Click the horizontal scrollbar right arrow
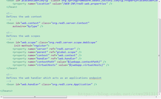161x99 pixels. (x=156, y=97)
